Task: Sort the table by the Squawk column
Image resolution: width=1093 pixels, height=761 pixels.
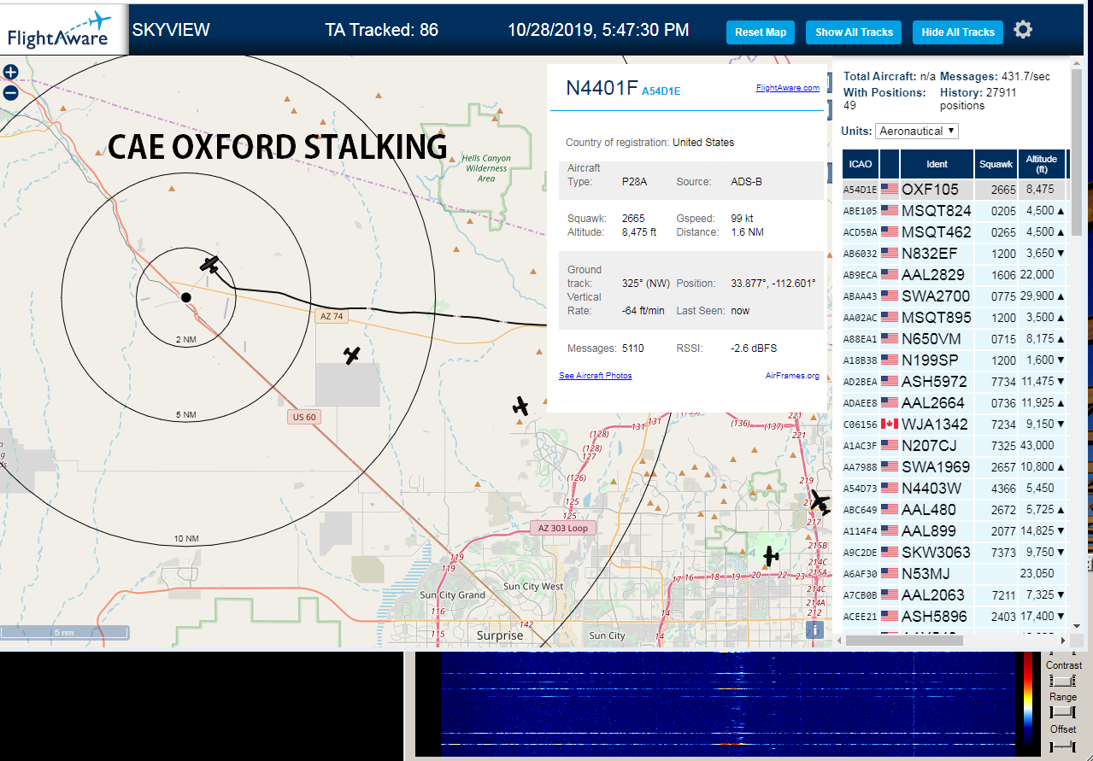Action: click(x=996, y=164)
